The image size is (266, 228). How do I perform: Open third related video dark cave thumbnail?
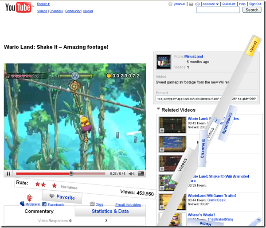click(171, 163)
